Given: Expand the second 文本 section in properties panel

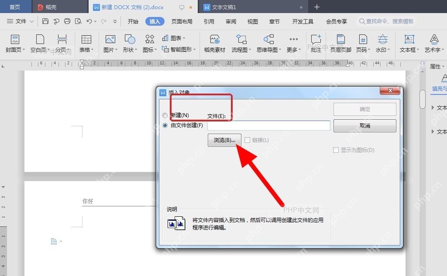Looking at the screenshot, I should pyautogui.click(x=433, y=131).
